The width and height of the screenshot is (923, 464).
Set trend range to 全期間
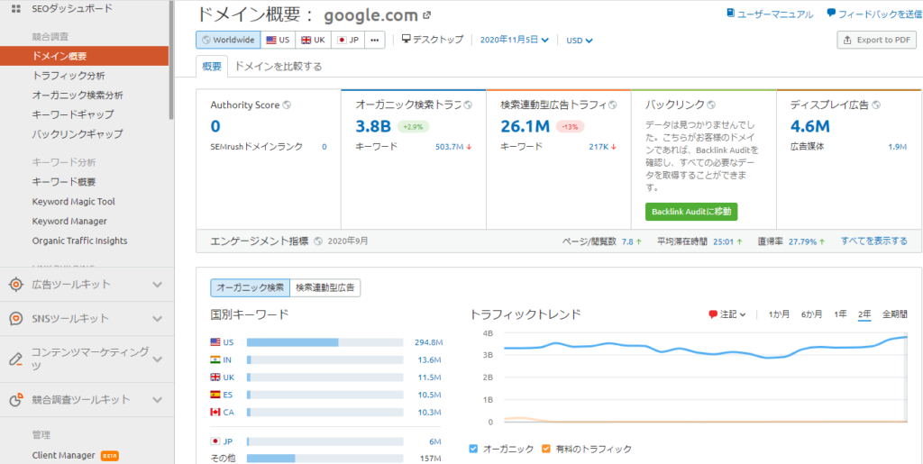pyautogui.click(x=895, y=314)
